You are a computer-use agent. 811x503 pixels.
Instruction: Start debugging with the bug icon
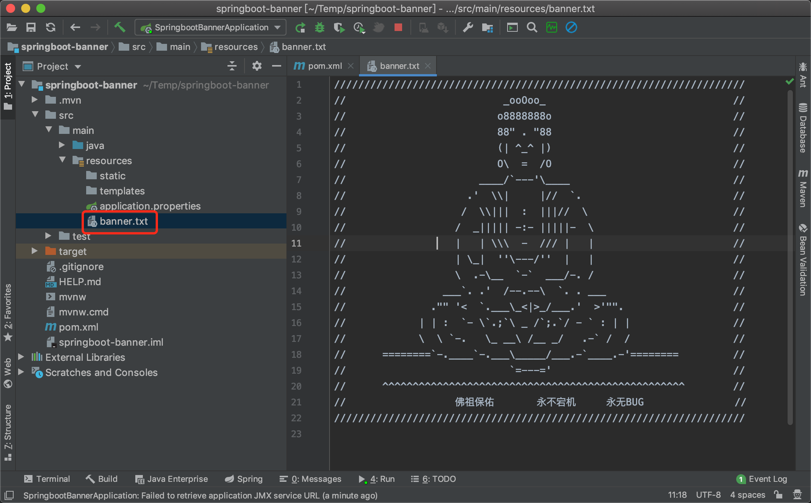(320, 28)
